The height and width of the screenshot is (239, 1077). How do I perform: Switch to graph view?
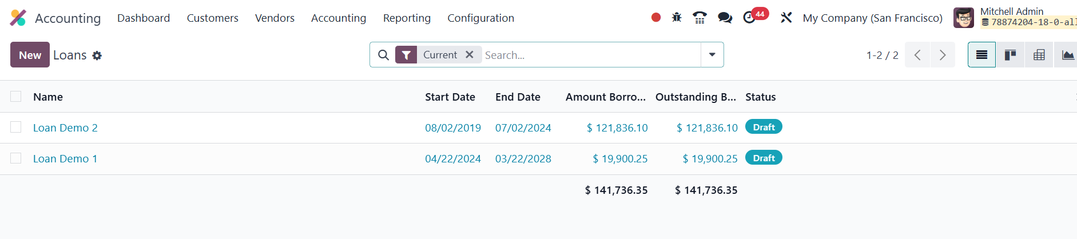coord(1067,55)
